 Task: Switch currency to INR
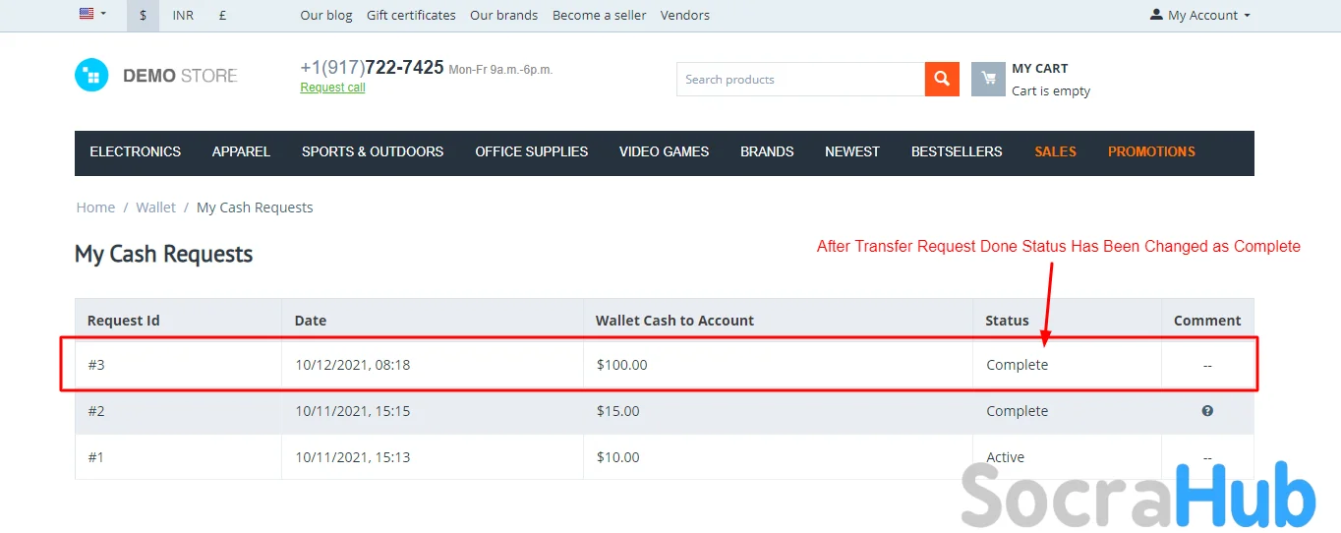coord(183,15)
